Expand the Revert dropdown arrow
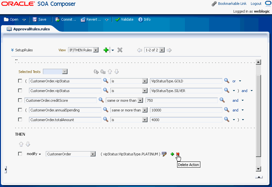Screen dimensions: 272x187 (x=107, y=20)
